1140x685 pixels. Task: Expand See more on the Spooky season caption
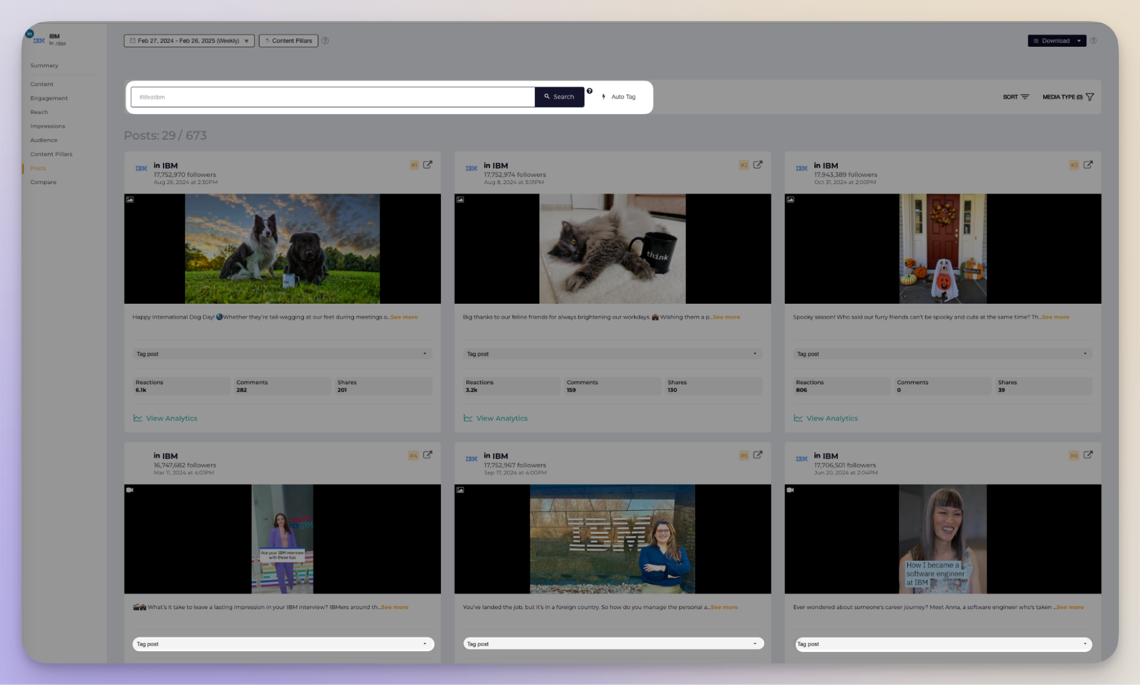[x=1056, y=317]
